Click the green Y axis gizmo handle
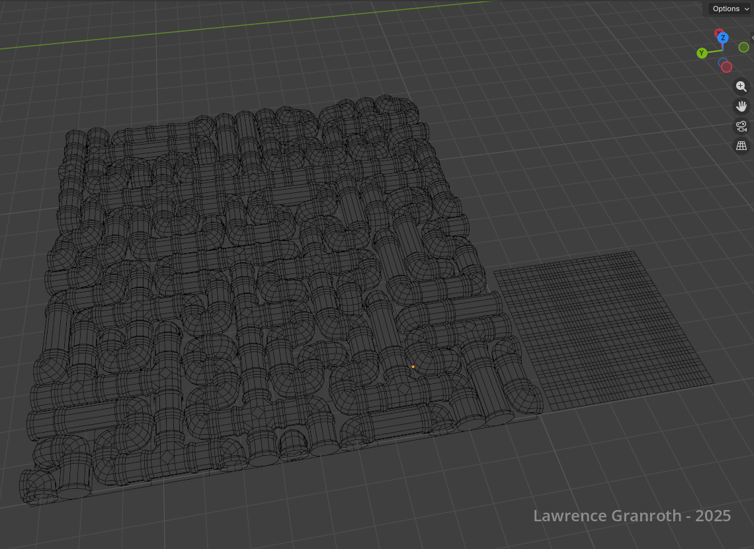Viewport: 754px width, 549px height. tap(702, 53)
